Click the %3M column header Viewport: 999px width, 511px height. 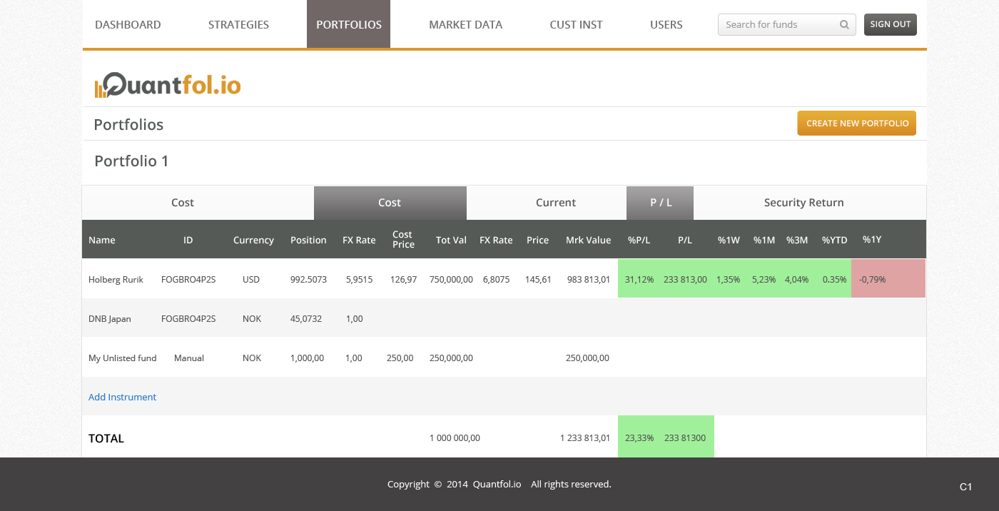pyautogui.click(x=797, y=240)
